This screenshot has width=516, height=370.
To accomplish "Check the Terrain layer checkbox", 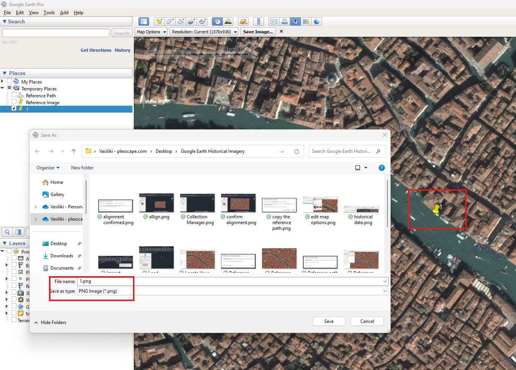I will pyautogui.click(x=14, y=320).
